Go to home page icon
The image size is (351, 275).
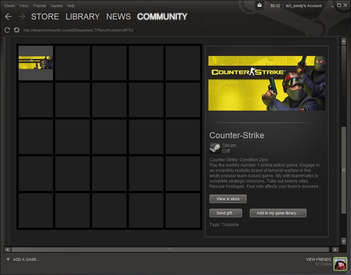17,30
